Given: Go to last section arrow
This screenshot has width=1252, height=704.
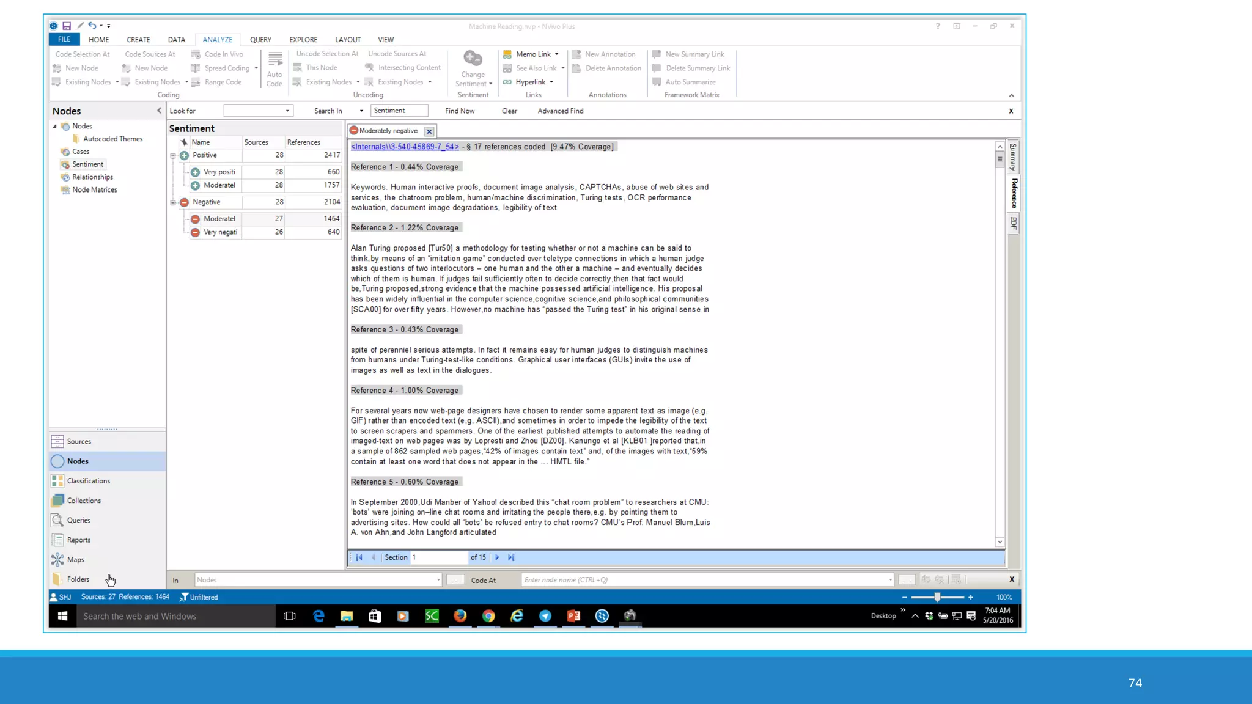Looking at the screenshot, I should (511, 557).
